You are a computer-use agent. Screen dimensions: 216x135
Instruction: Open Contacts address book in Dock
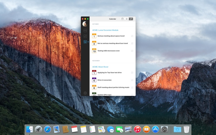click(65, 130)
